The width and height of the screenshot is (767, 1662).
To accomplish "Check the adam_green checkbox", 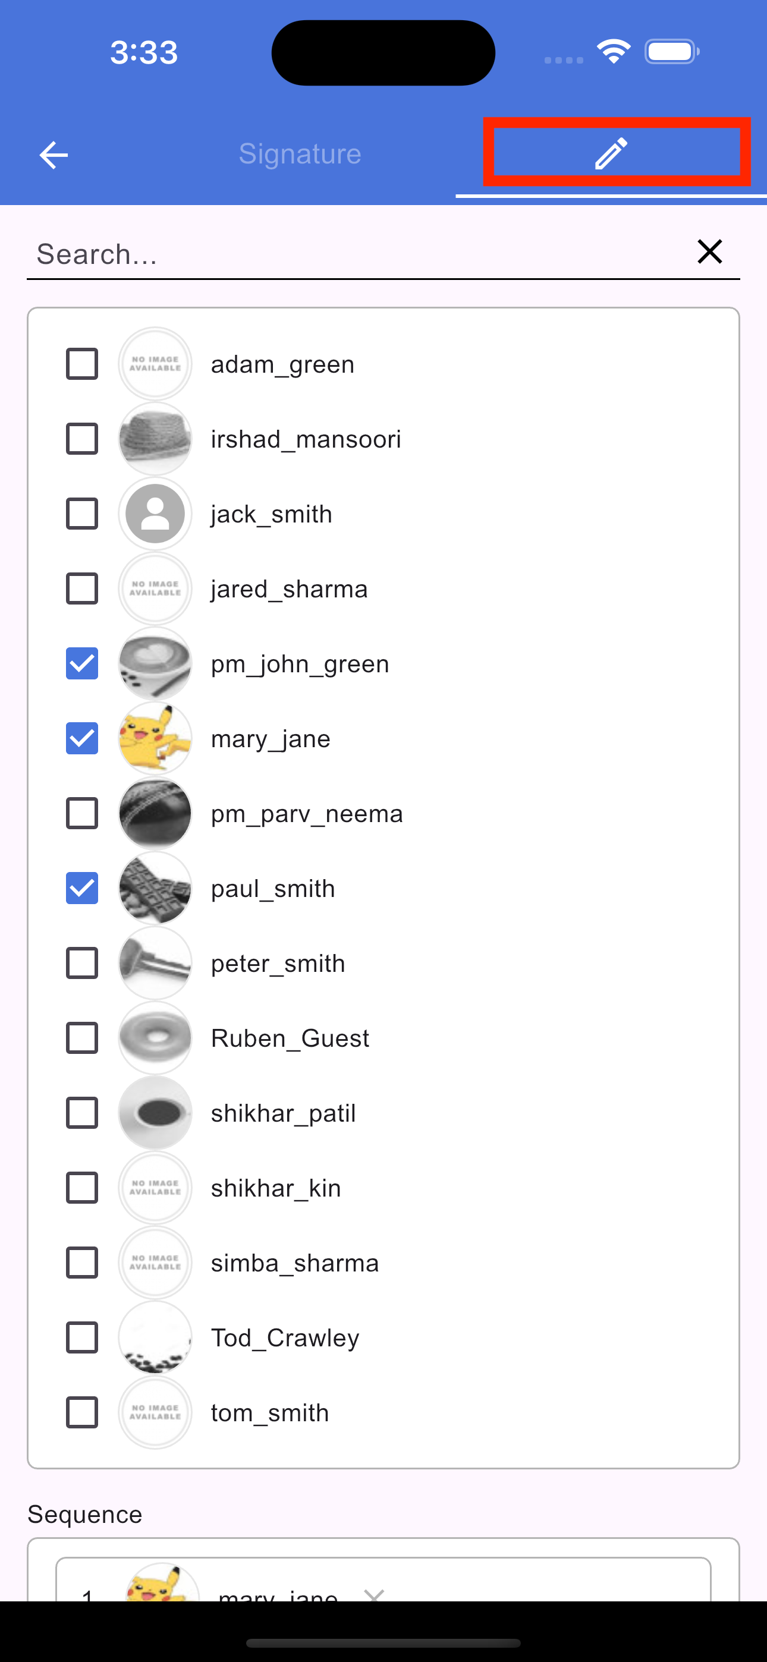I will tap(82, 364).
